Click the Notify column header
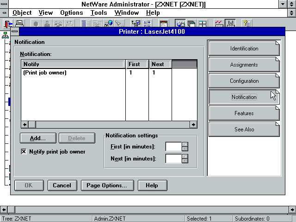Screen dimensions: 296x222 (74, 64)
